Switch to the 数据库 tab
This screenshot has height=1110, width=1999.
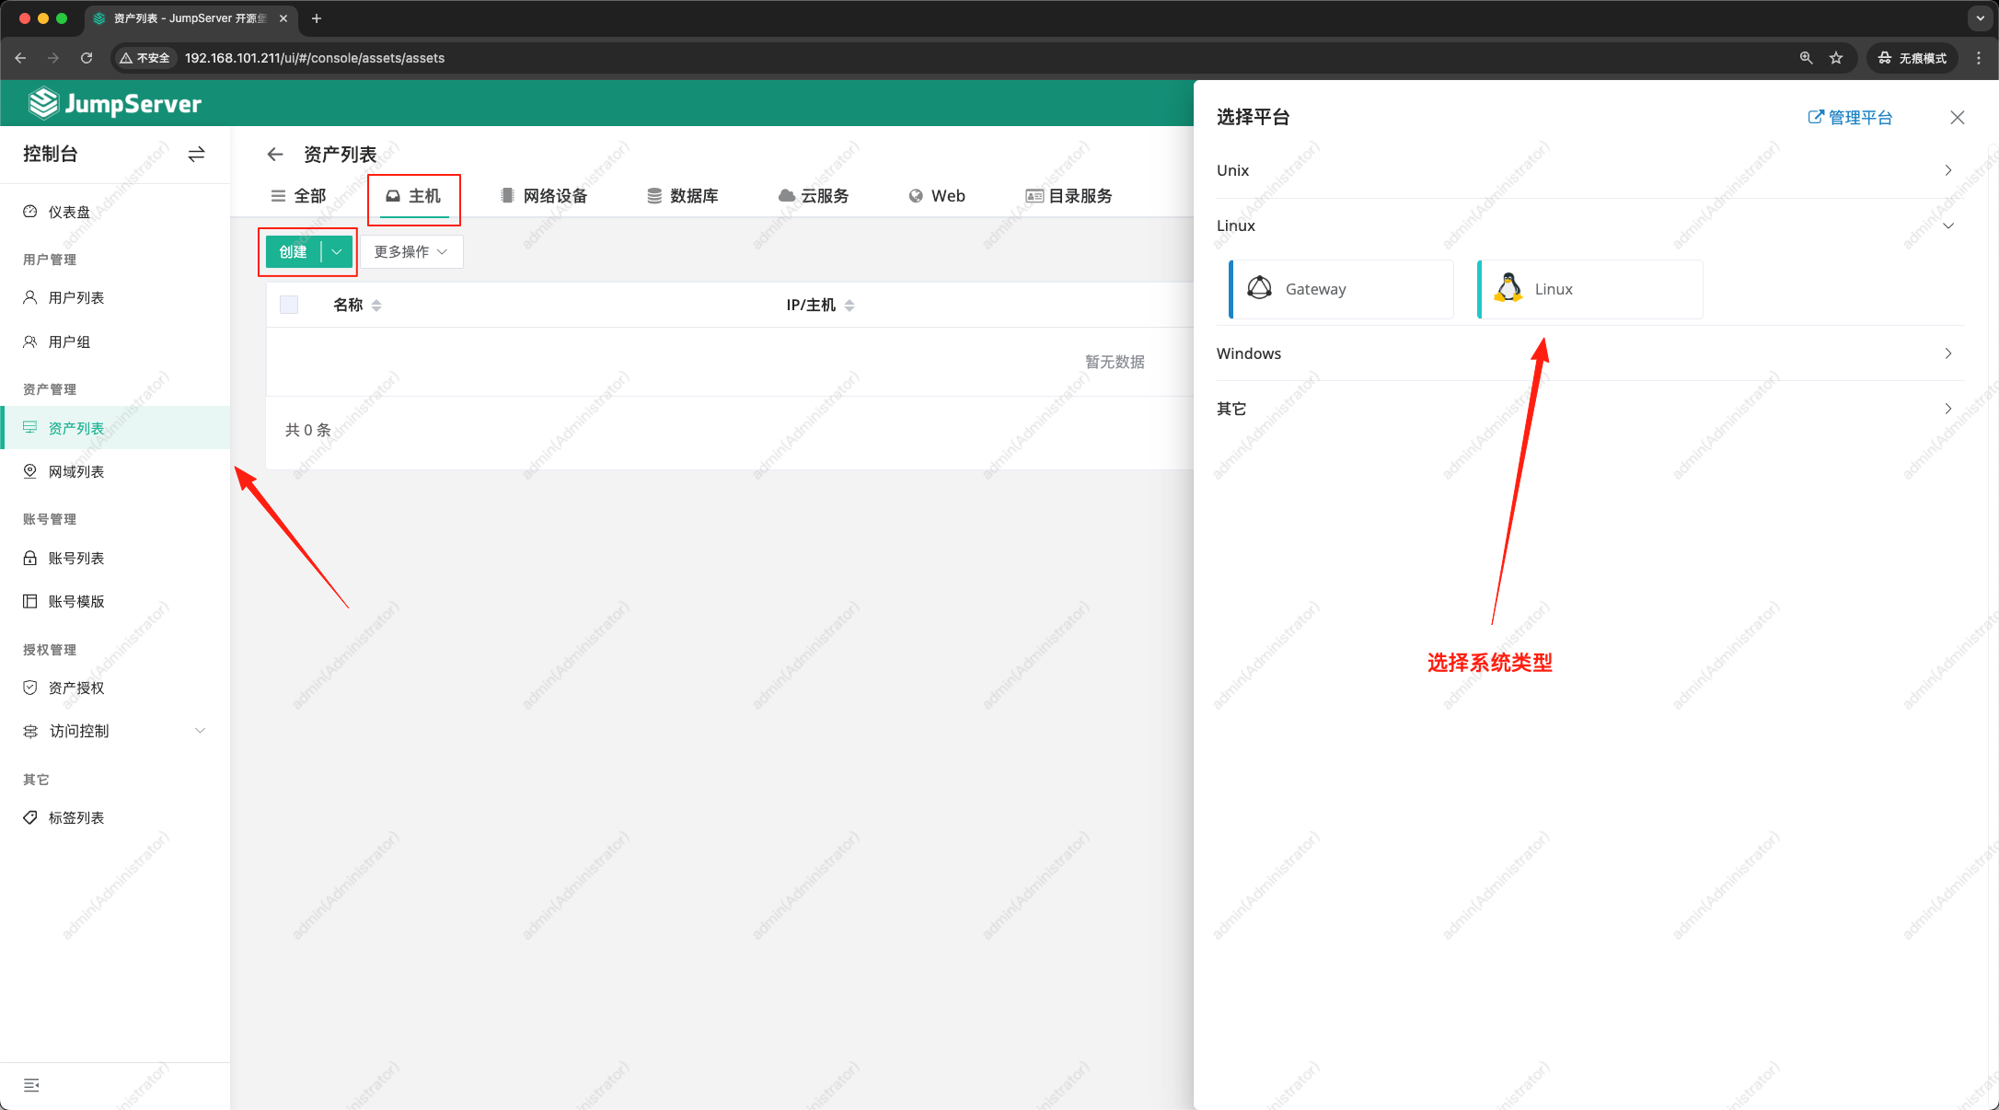pyautogui.click(x=685, y=195)
